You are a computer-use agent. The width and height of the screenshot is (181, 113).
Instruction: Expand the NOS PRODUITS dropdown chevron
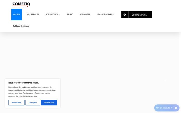coord(60,15)
